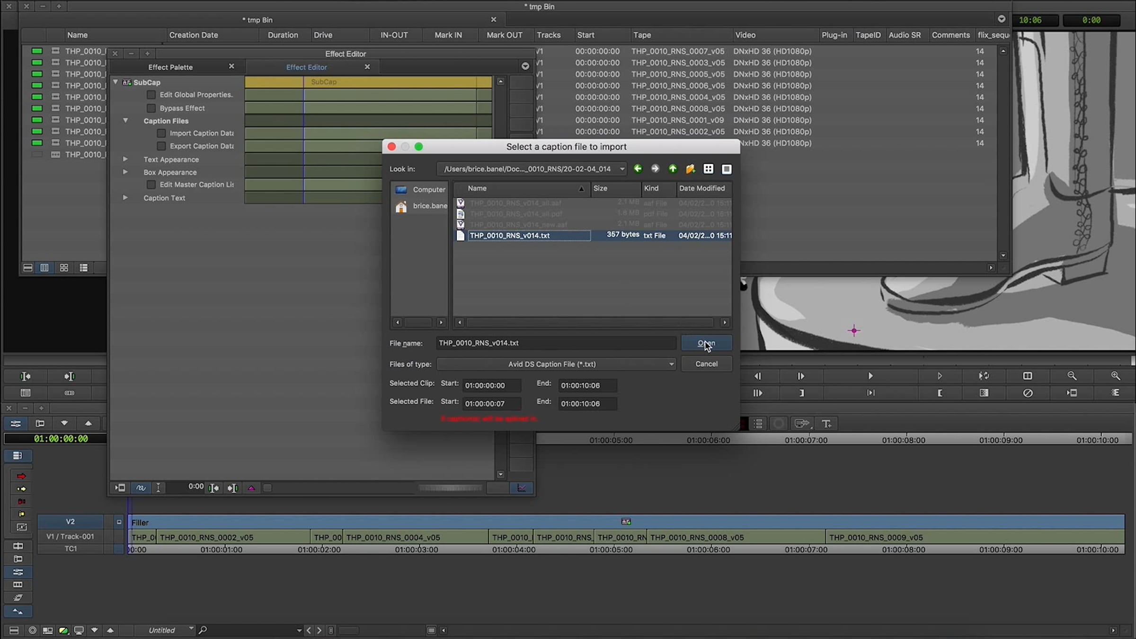Toggle Edit Global Properties checkbox
The image size is (1136, 639).
[x=151, y=95]
